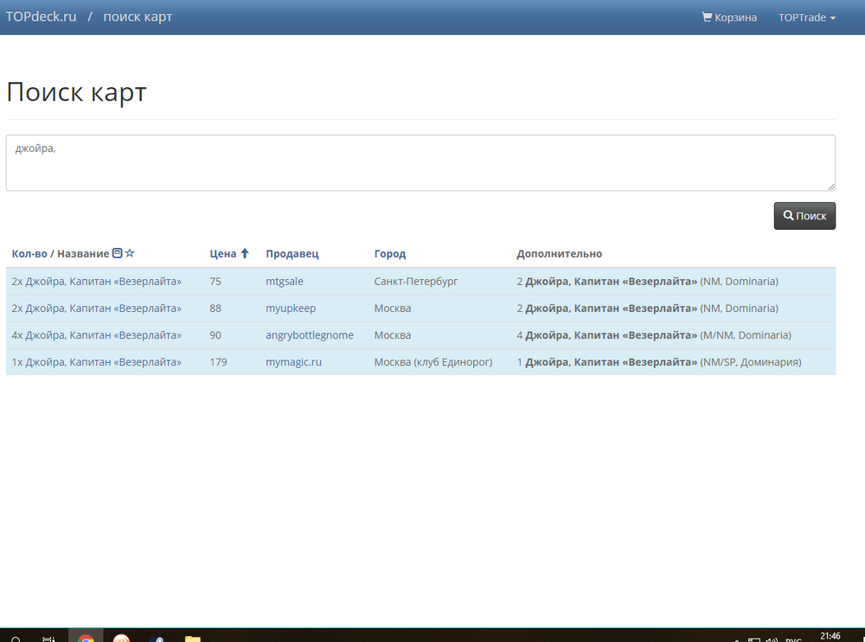Click the поиск карт breadcrumb link
The width and height of the screenshot is (865, 642).
[x=138, y=16]
